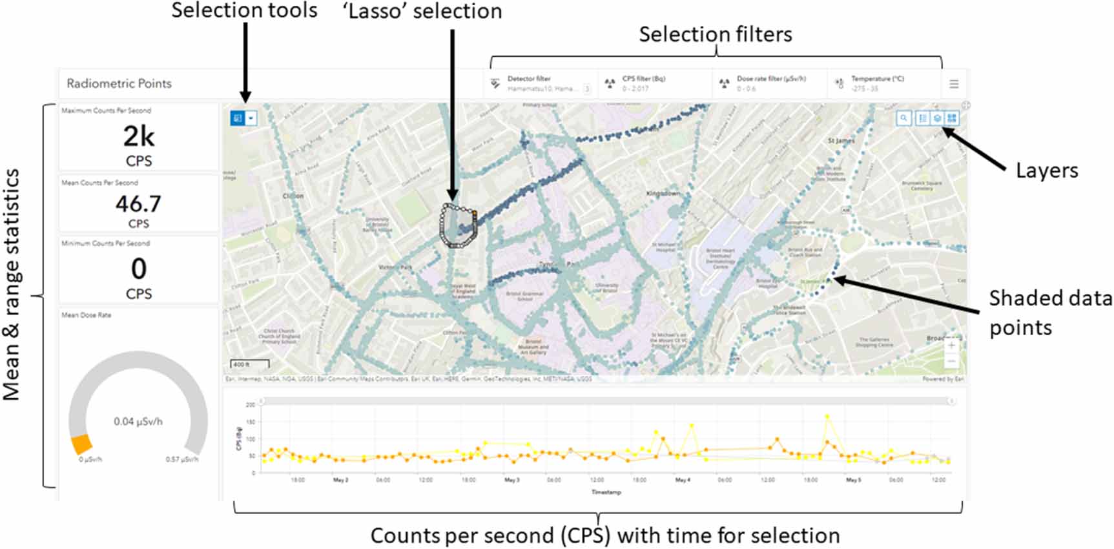Open the basemap gallery grid icon
The image size is (1114, 549).
tap(952, 119)
